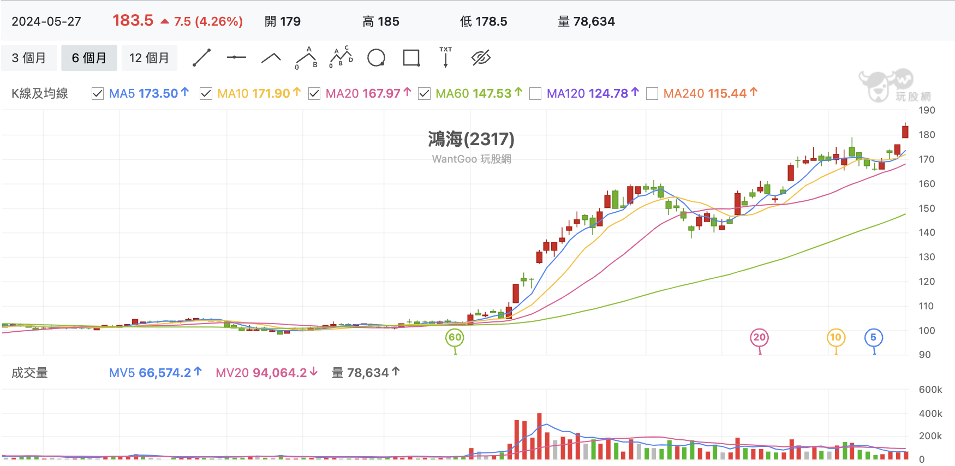Screen dimensions: 955x466
Task: Enable the MA240 moving average checkbox
Action: pos(652,94)
